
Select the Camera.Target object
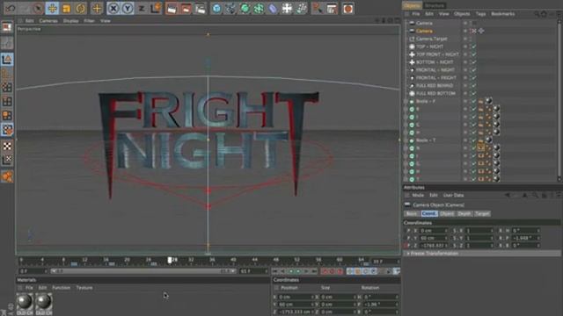[432, 39]
